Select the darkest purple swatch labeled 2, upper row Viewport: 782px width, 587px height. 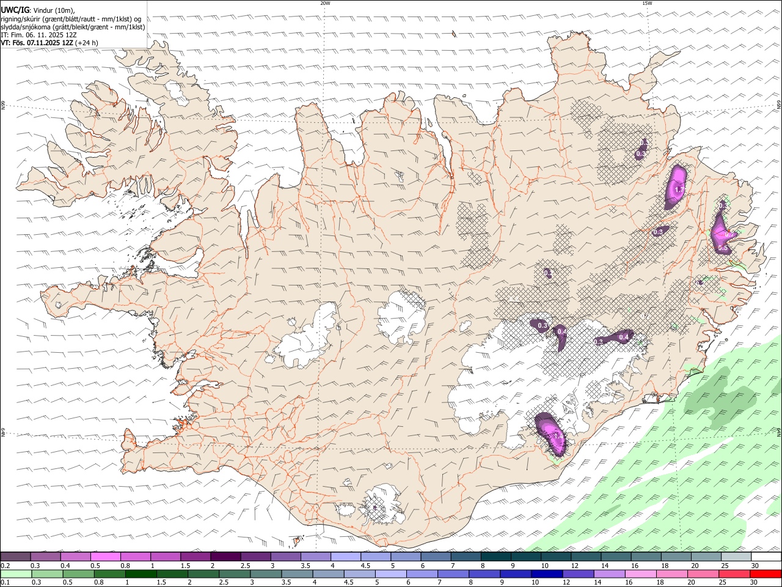225,557
